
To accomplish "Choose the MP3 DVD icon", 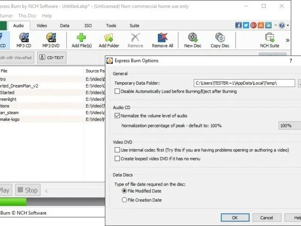I will click(51, 40).
